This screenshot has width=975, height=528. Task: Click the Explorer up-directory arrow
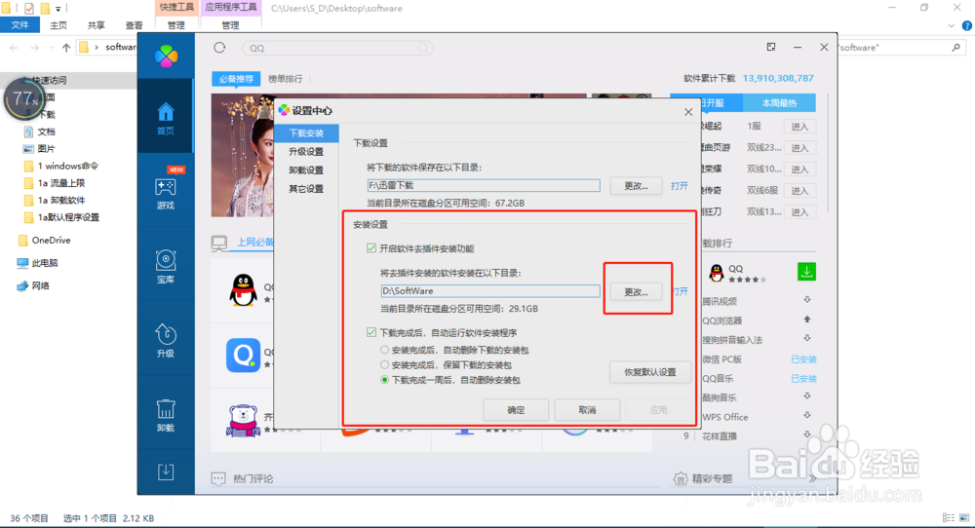(66, 48)
